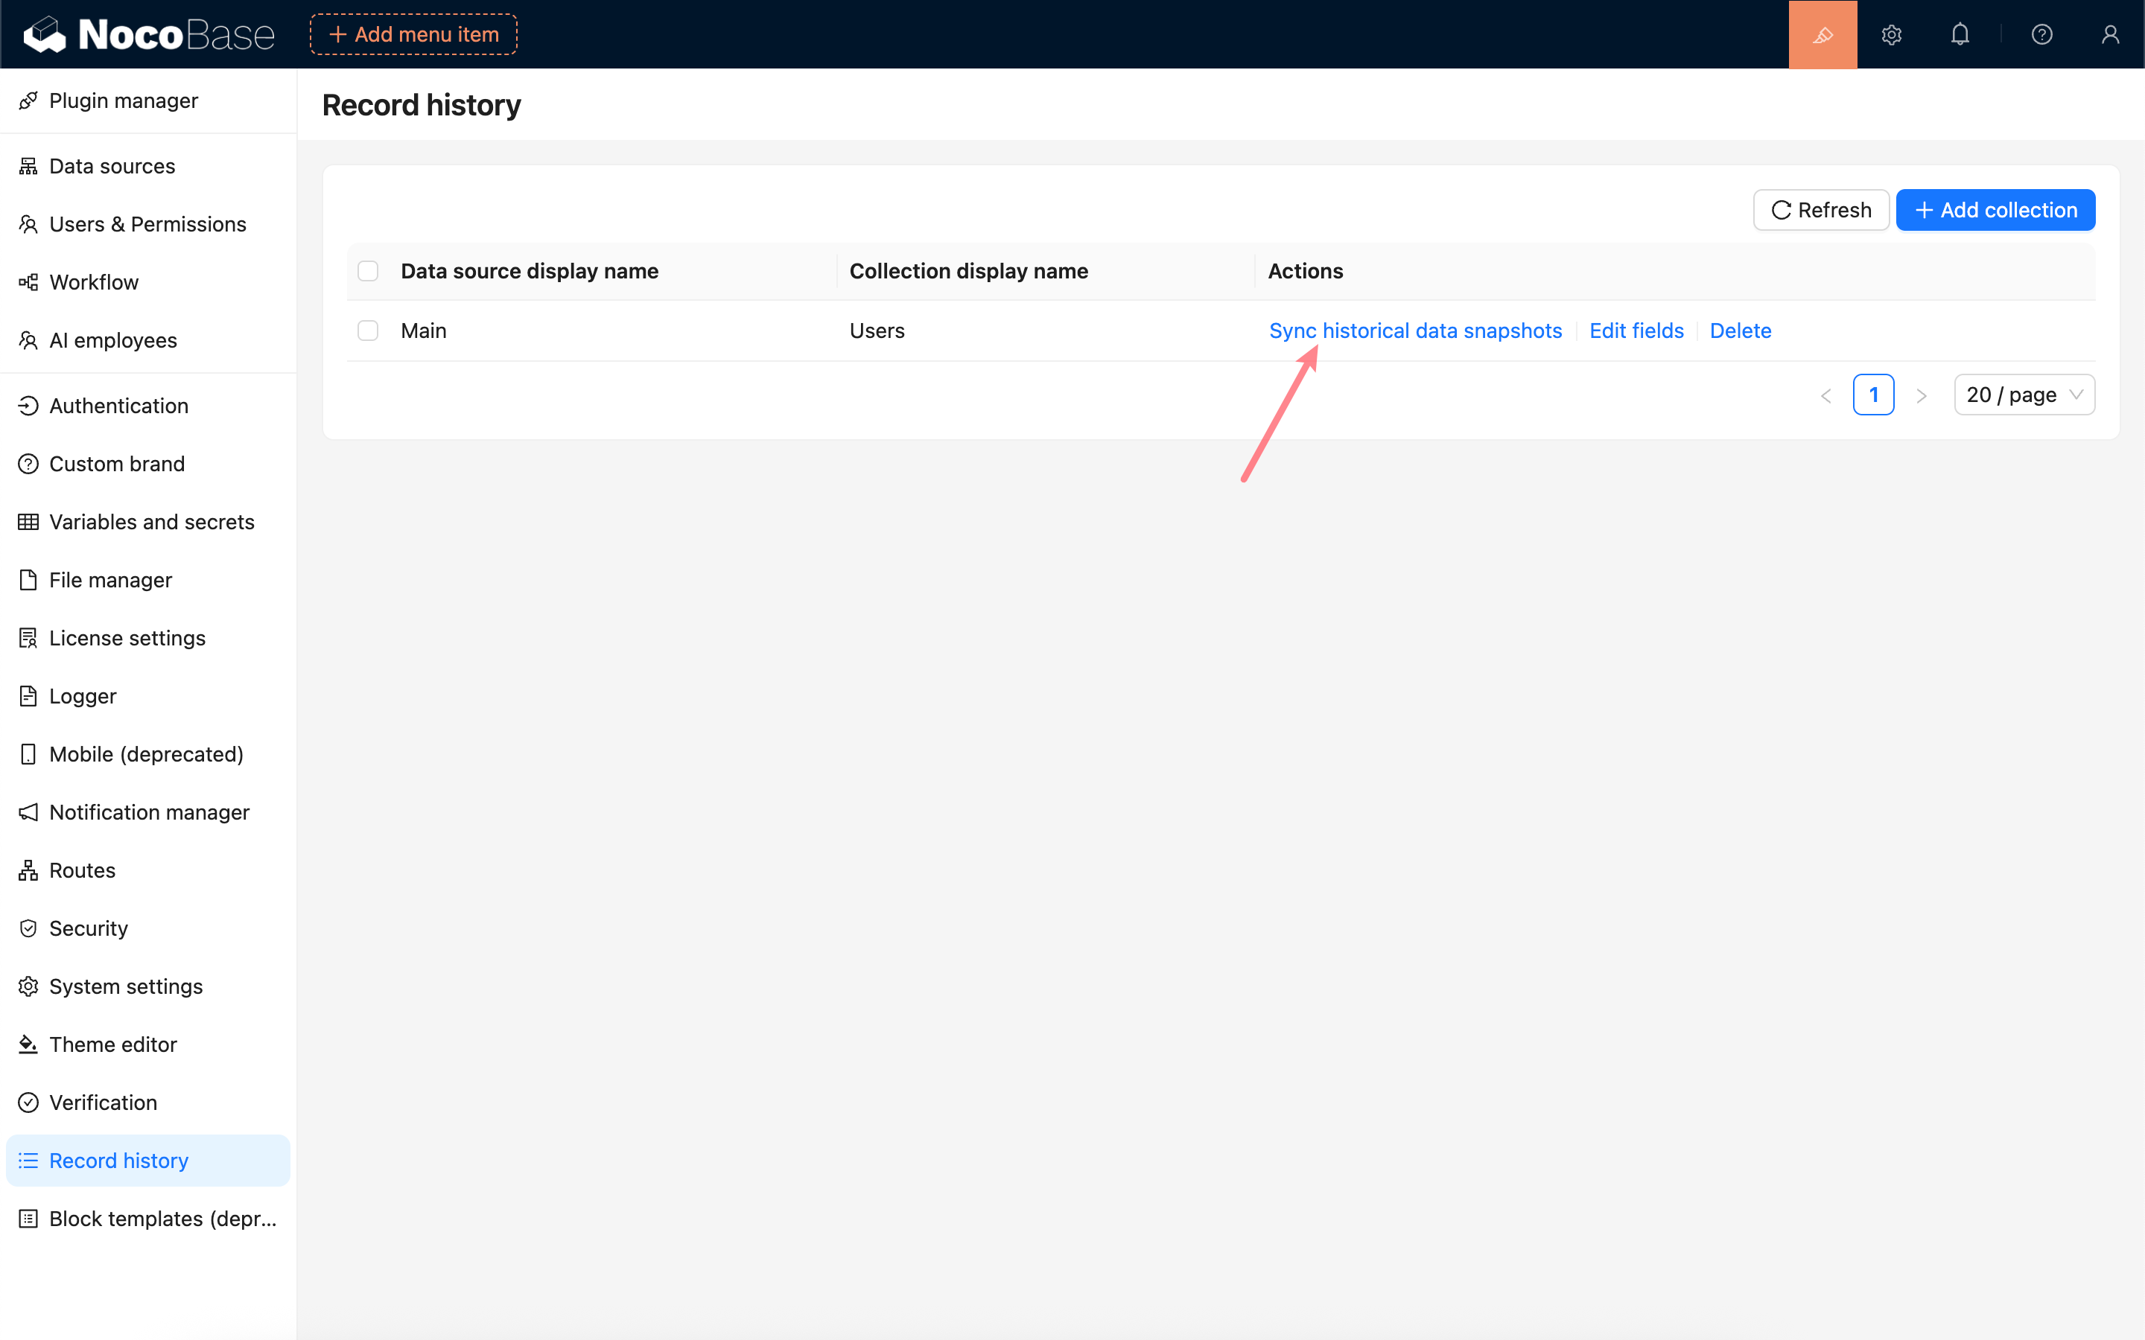Select page 1 in pagination
The image size is (2145, 1340).
click(x=1873, y=395)
